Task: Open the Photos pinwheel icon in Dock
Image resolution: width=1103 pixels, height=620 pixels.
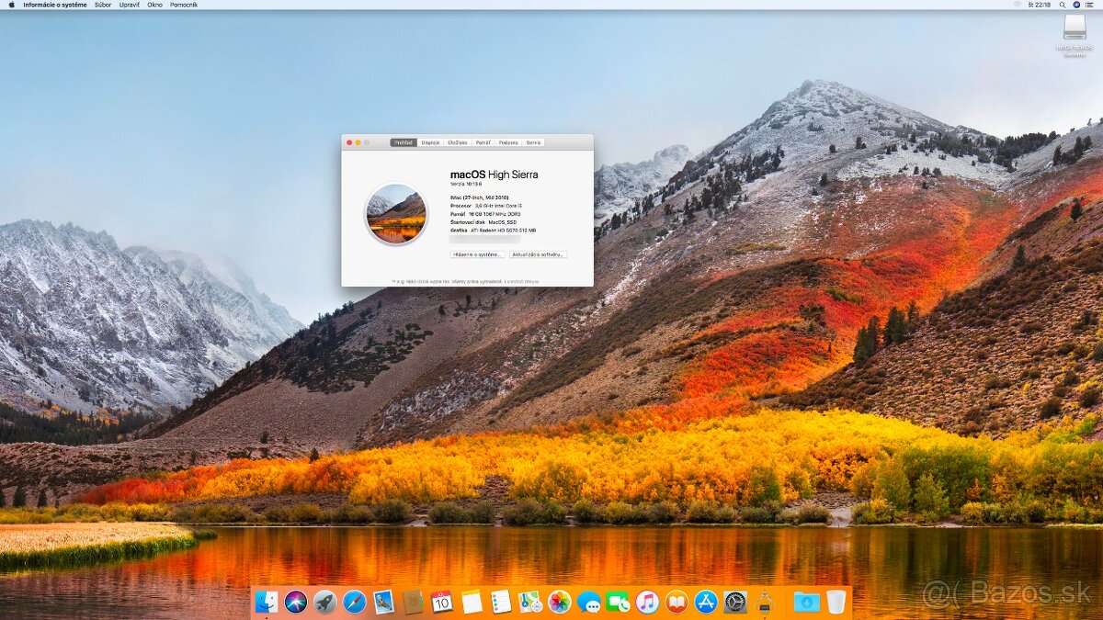Action: (x=559, y=602)
